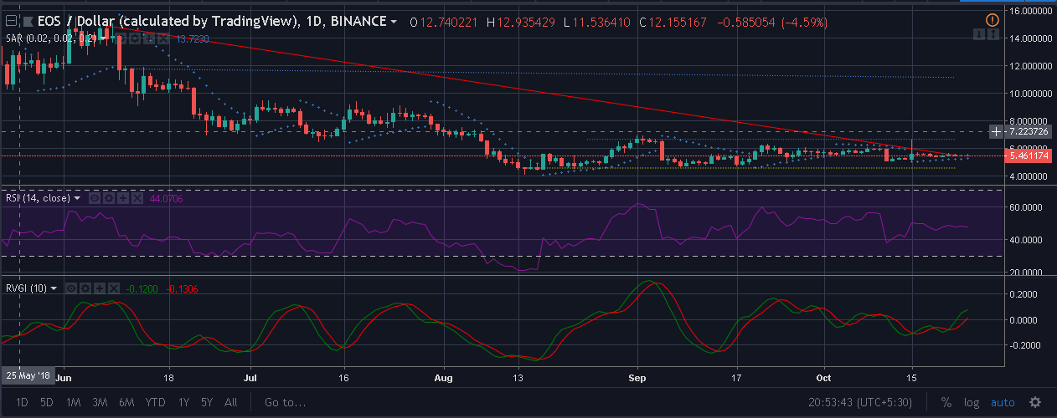
Task: Click the RVGI value -0.1200
Action: tap(142, 288)
